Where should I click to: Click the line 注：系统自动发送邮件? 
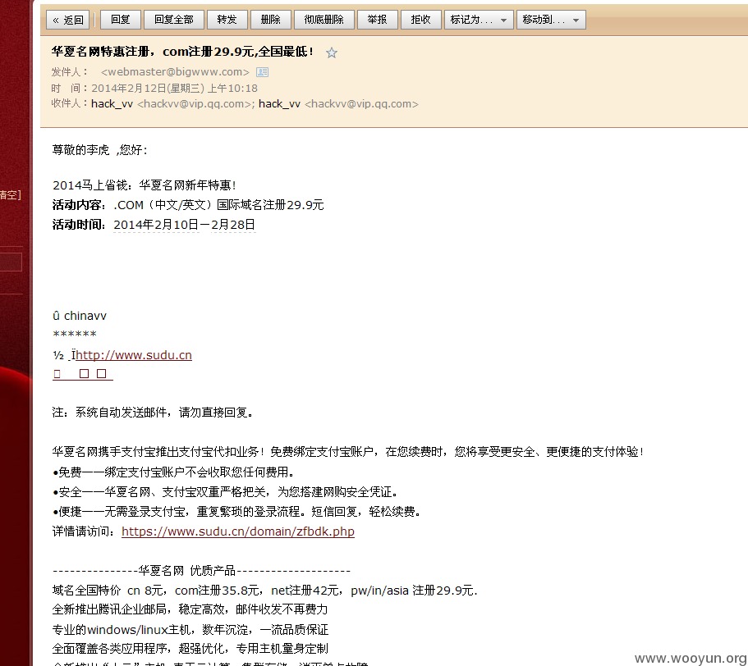(152, 412)
